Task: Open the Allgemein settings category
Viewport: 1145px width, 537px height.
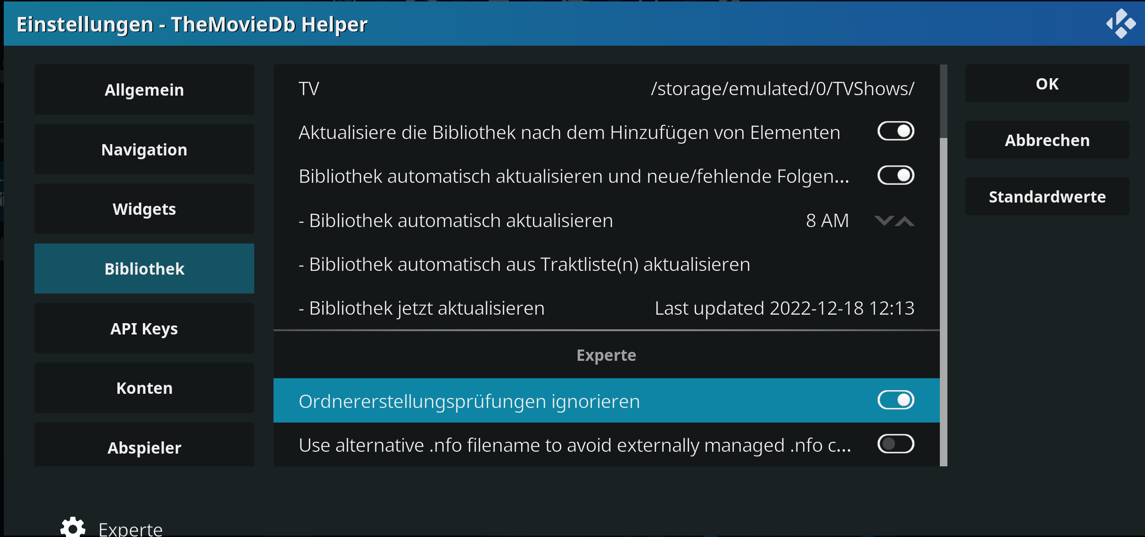Action: pos(144,89)
